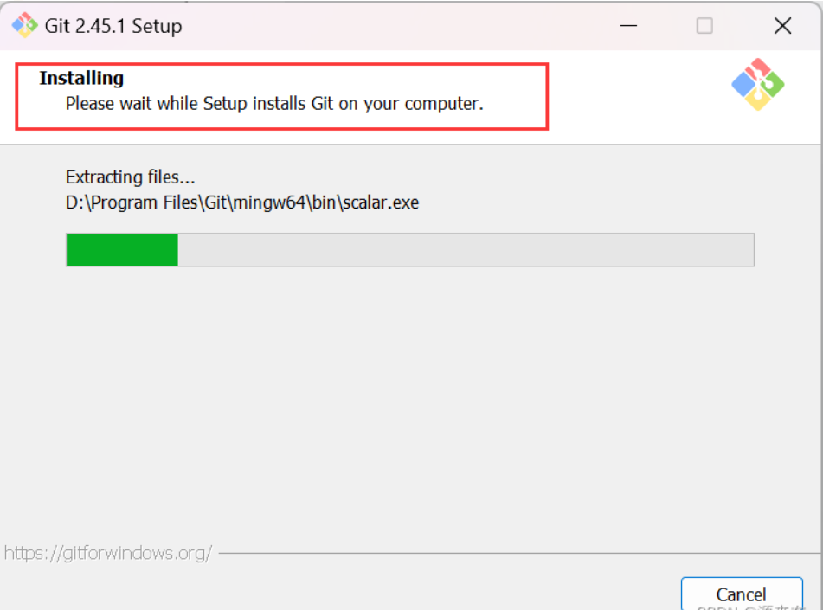Viewport: 823px width, 610px height.
Task: Click the disabled maximize window button
Action: click(704, 26)
